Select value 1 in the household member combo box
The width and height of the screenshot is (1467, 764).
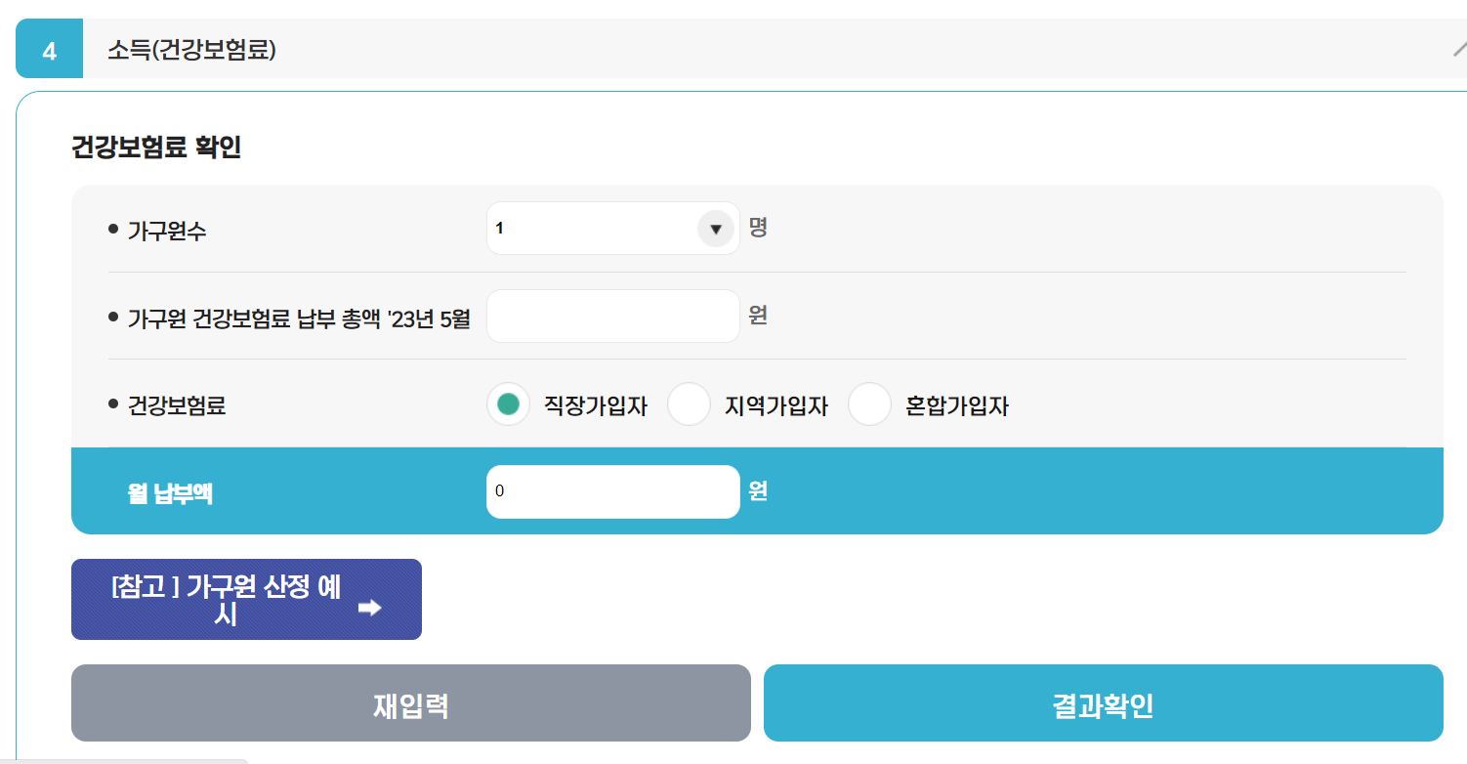[x=612, y=228]
